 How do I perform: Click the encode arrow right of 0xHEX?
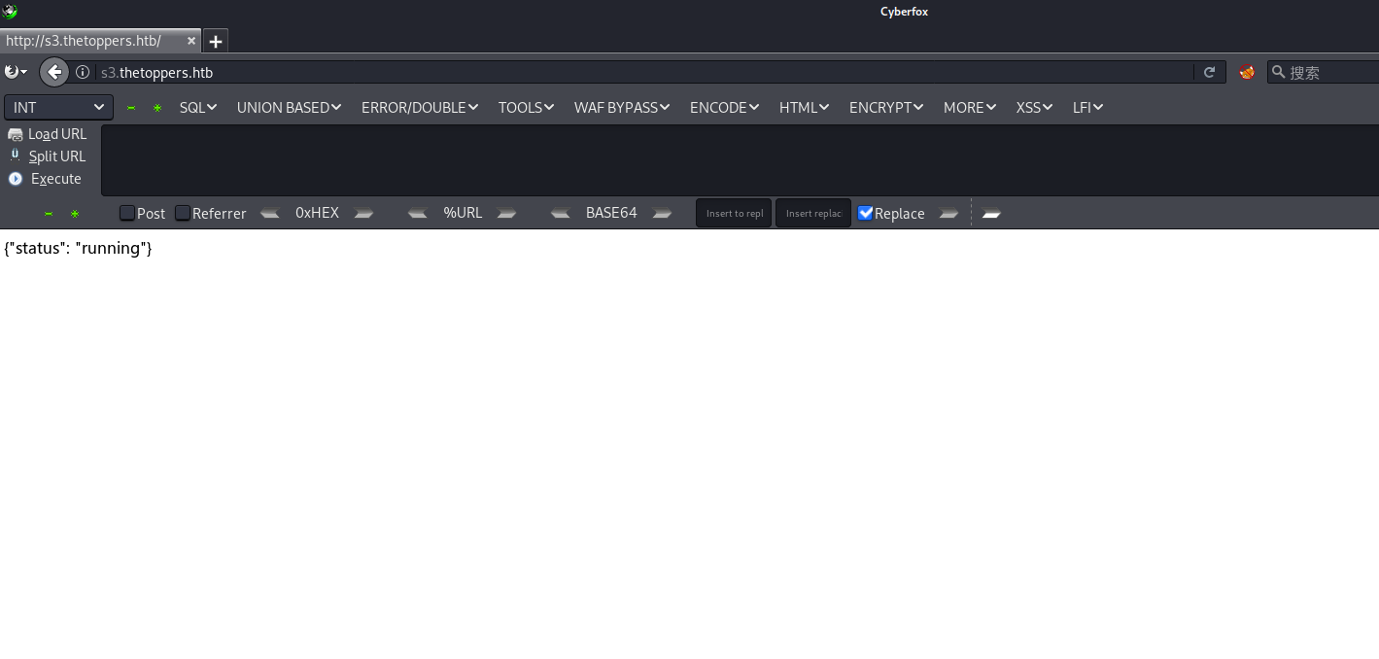click(363, 213)
